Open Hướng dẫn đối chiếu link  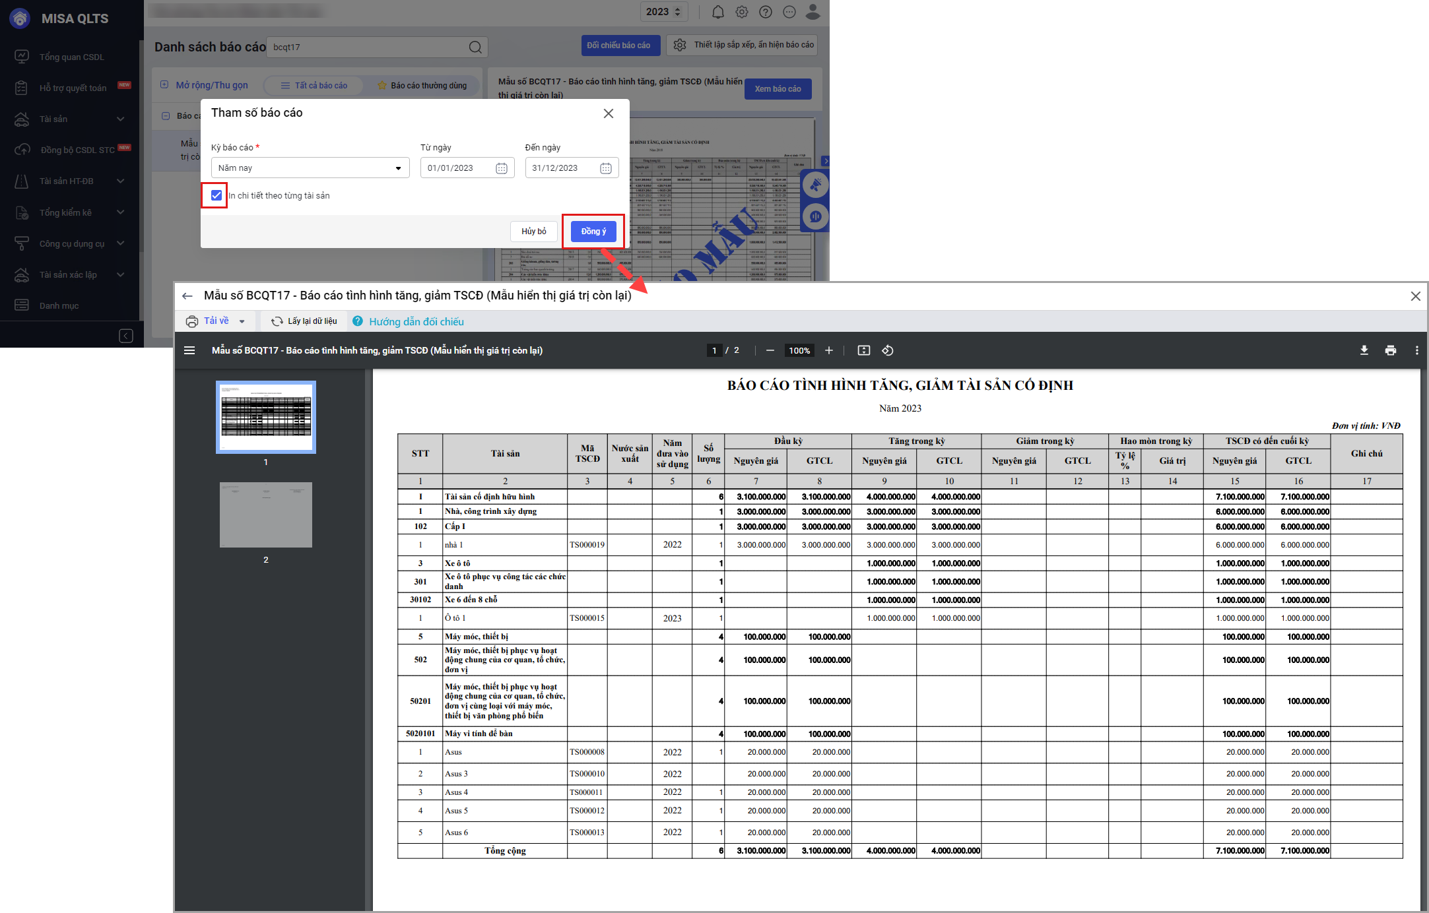coord(416,321)
